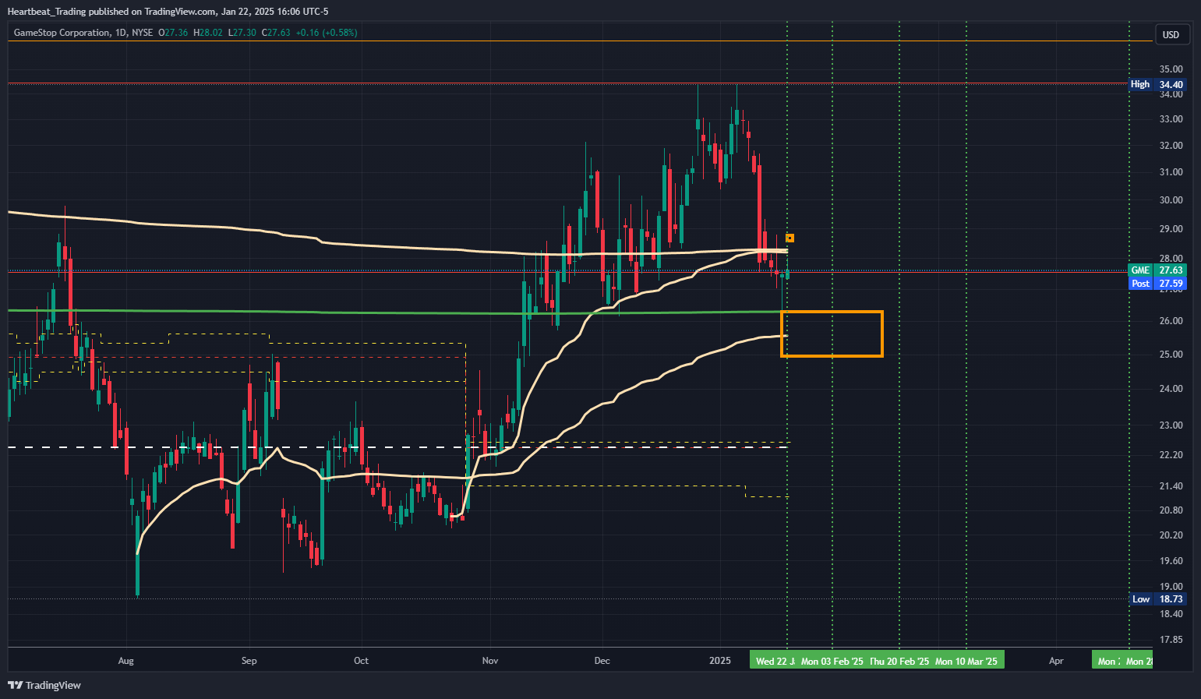Click the High 34.40 price label

(x=1157, y=84)
